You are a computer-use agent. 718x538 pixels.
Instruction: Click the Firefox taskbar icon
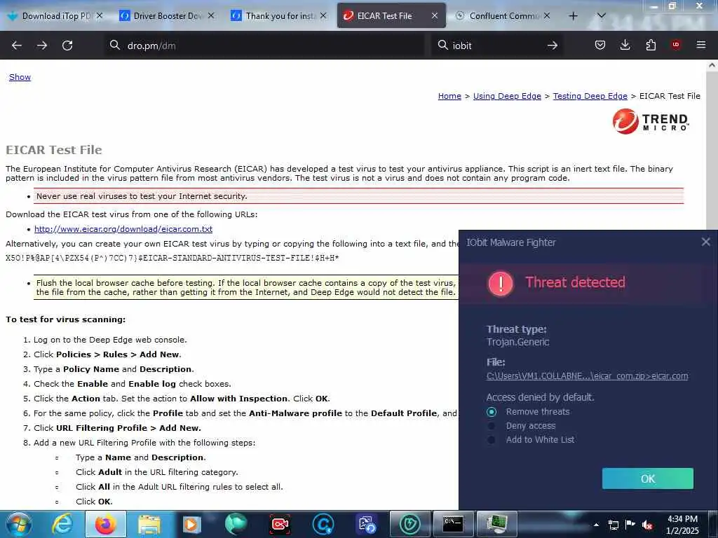pyautogui.click(x=106, y=524)
